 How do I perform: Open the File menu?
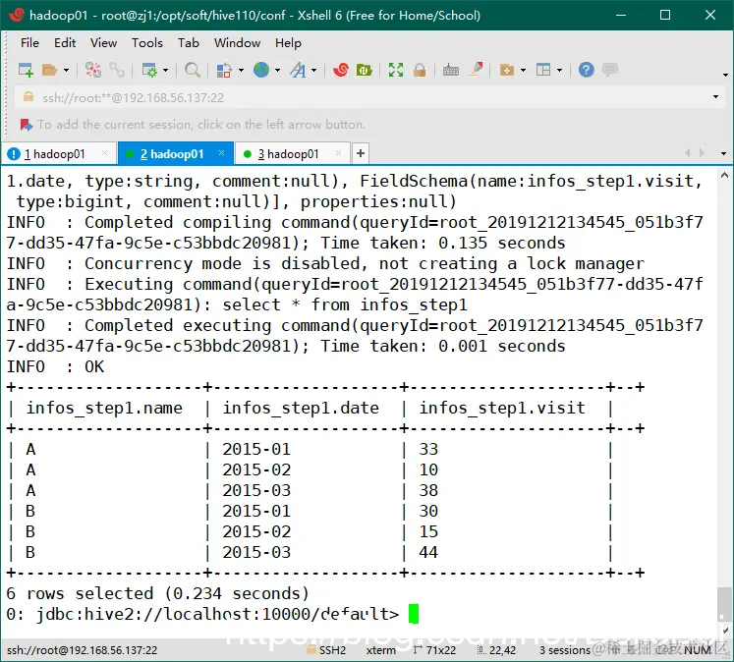click(29, 43)
